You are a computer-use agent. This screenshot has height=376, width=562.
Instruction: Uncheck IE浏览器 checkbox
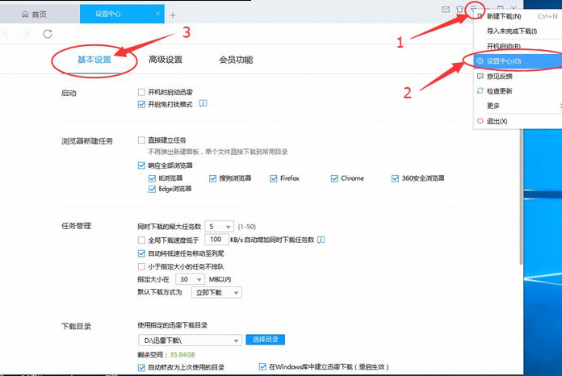152,178
